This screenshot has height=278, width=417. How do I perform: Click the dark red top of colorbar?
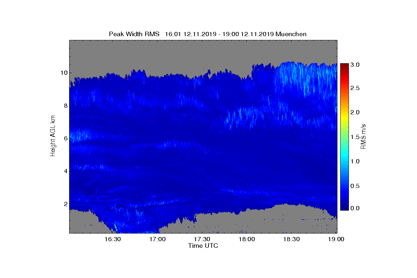point(344,66)
